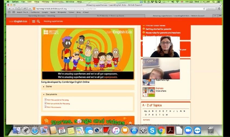Open Launchpad rocket in the dock
230x137 pixels.
tap(26, 130)
